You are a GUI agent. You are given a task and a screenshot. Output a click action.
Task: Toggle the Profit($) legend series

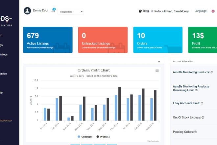pos(103,137)
